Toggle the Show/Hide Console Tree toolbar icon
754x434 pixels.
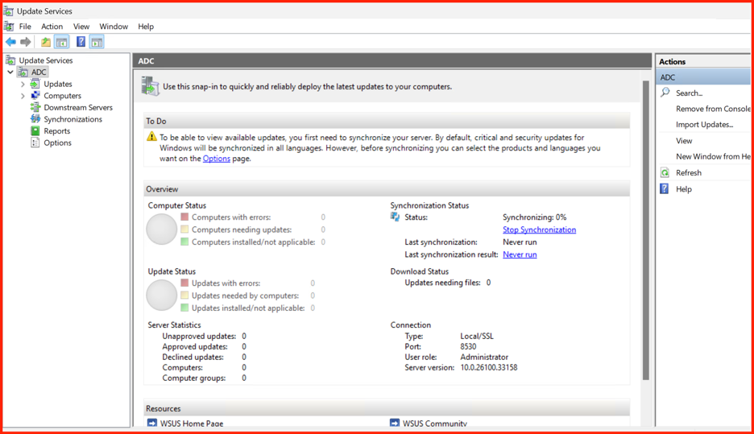click(61, 43)
